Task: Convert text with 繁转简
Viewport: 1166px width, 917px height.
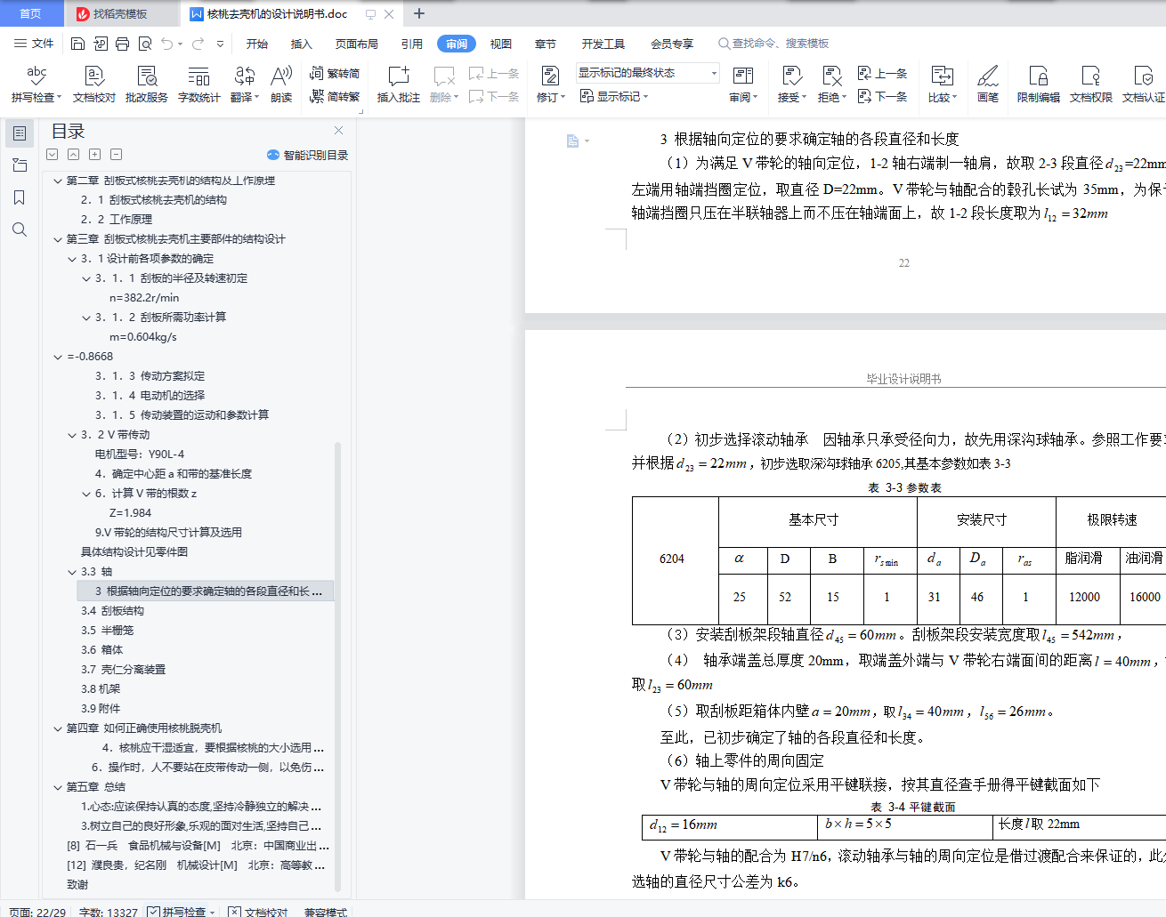Action: tap(335, 74)
